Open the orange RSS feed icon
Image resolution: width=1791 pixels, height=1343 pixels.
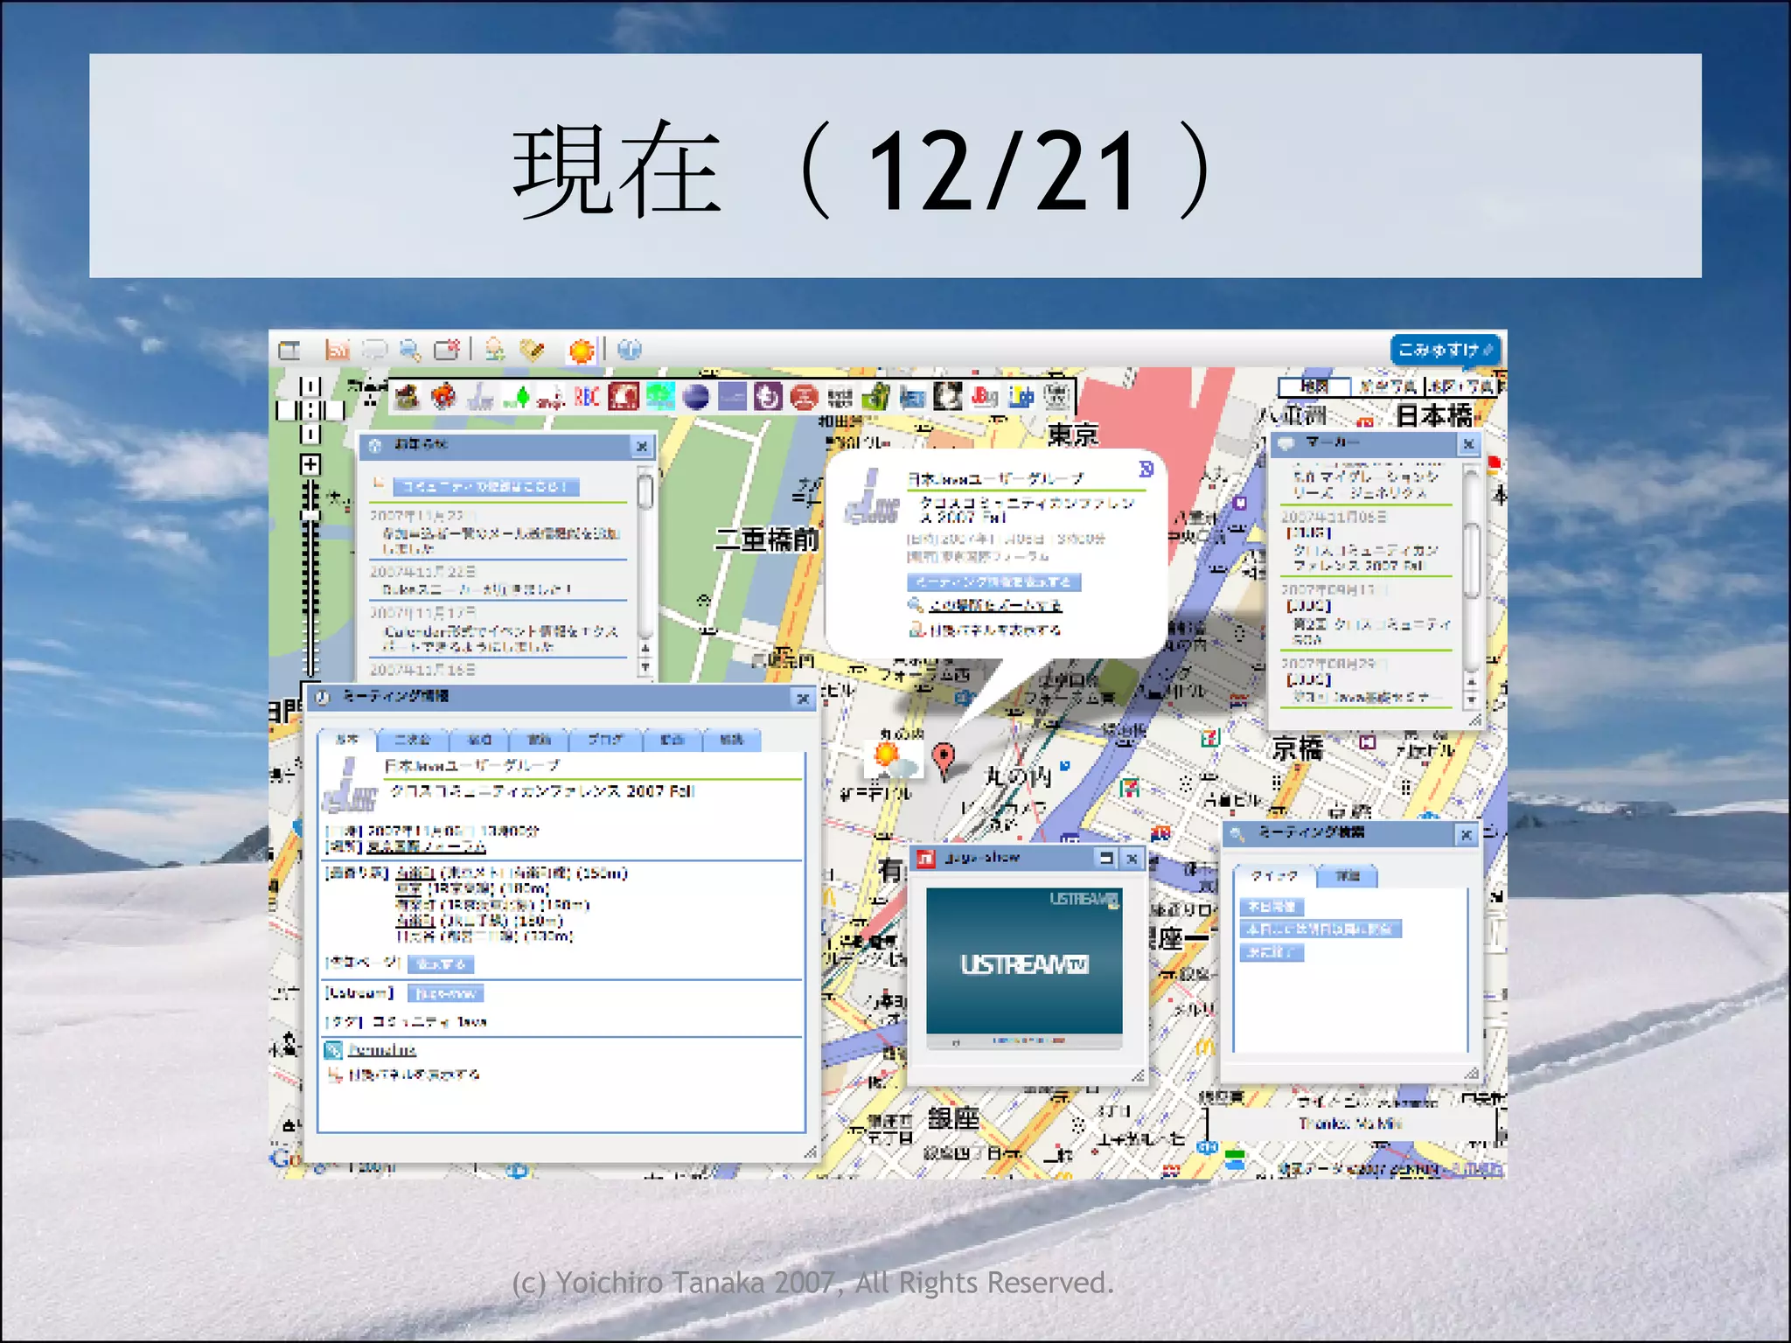pyautogui.click(x=337, y=351)
